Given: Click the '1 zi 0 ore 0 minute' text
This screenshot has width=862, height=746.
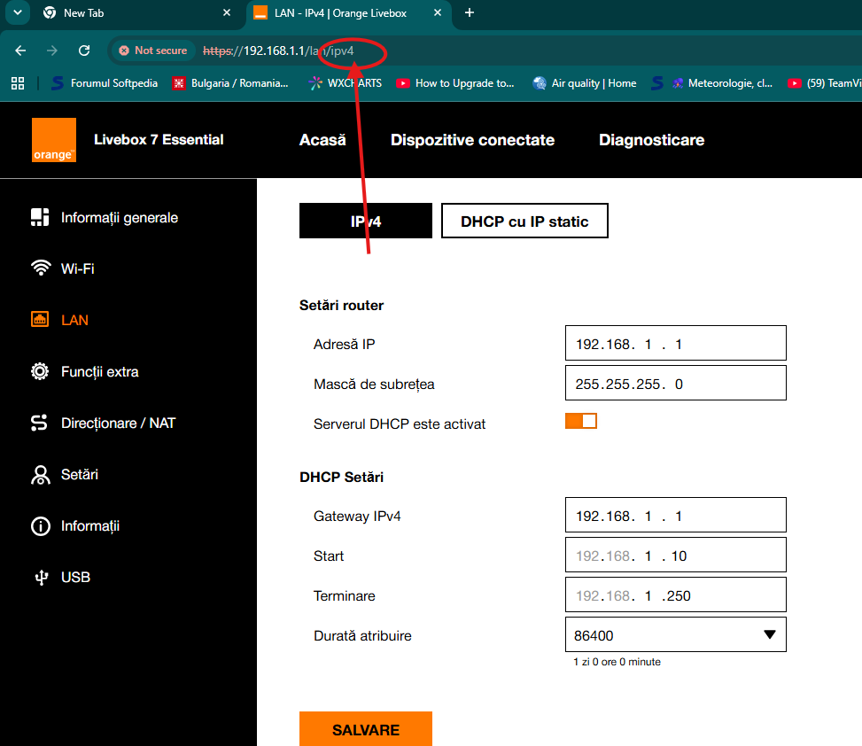Looking at the screenshot, I should tap(617, 662).
